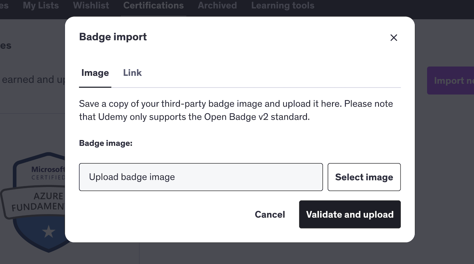Image resolution: width=474 pixels, height=264 pixels.
Task: Click the Badge import dialog title
Action: (113, 37)
